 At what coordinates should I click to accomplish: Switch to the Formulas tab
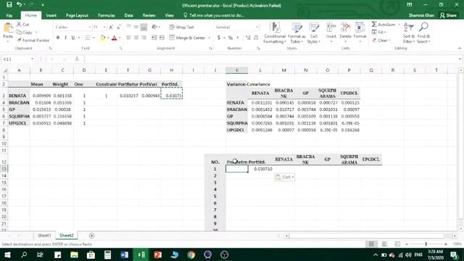pyautogui.click(x=107, y=15)
